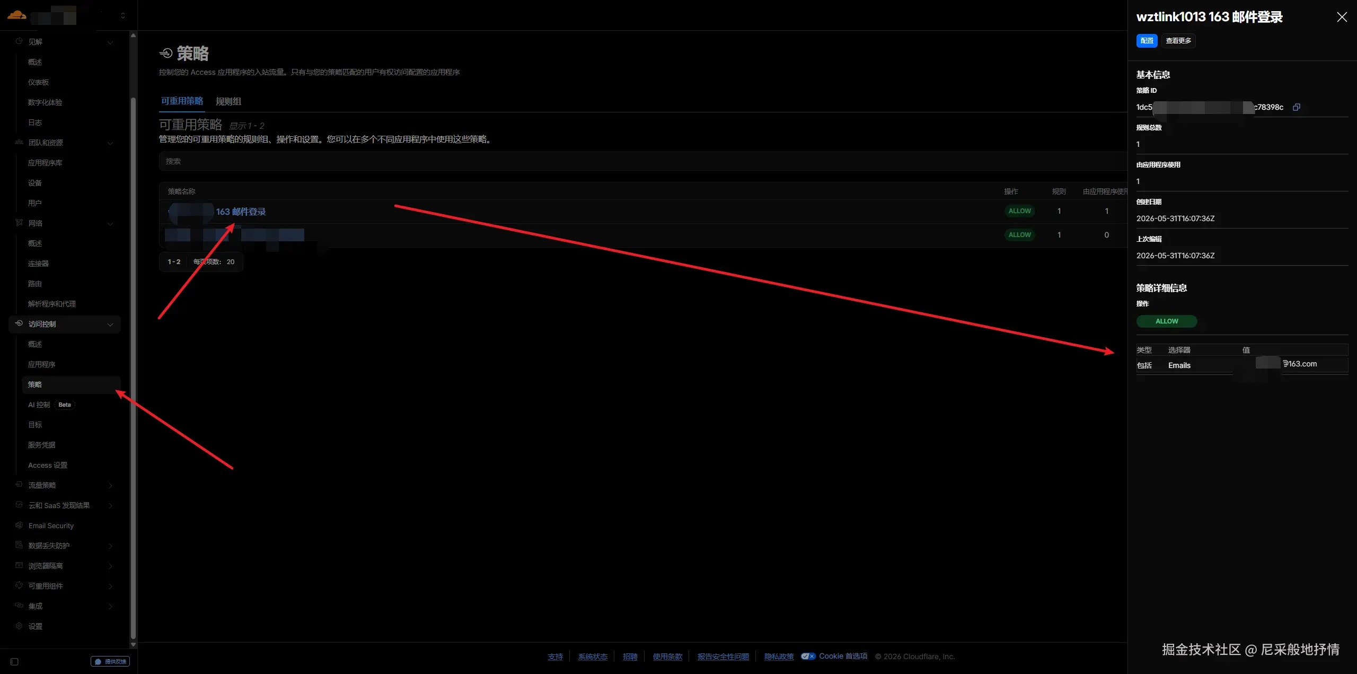This screenshot has width=1357, height=674.
Task: Open 仪表板 in the sidebar
Action: (x=39, y=82)
